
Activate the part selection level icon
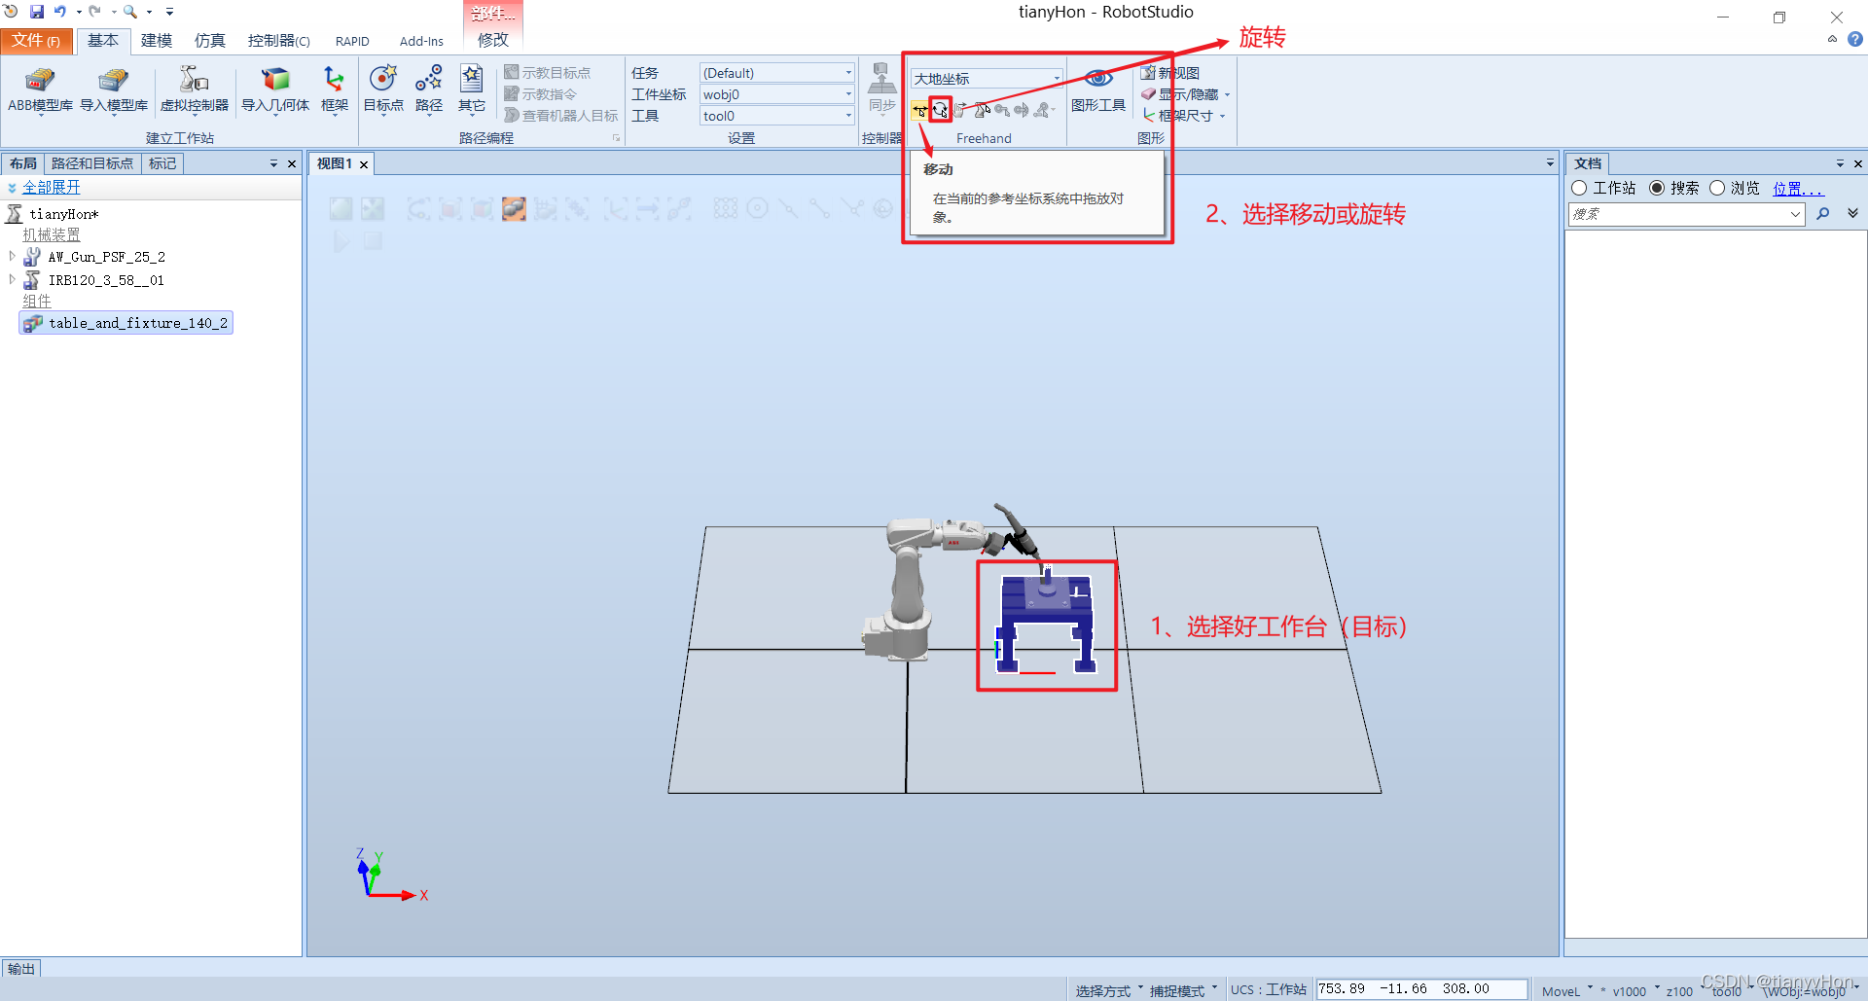click(x=514, y=208)
